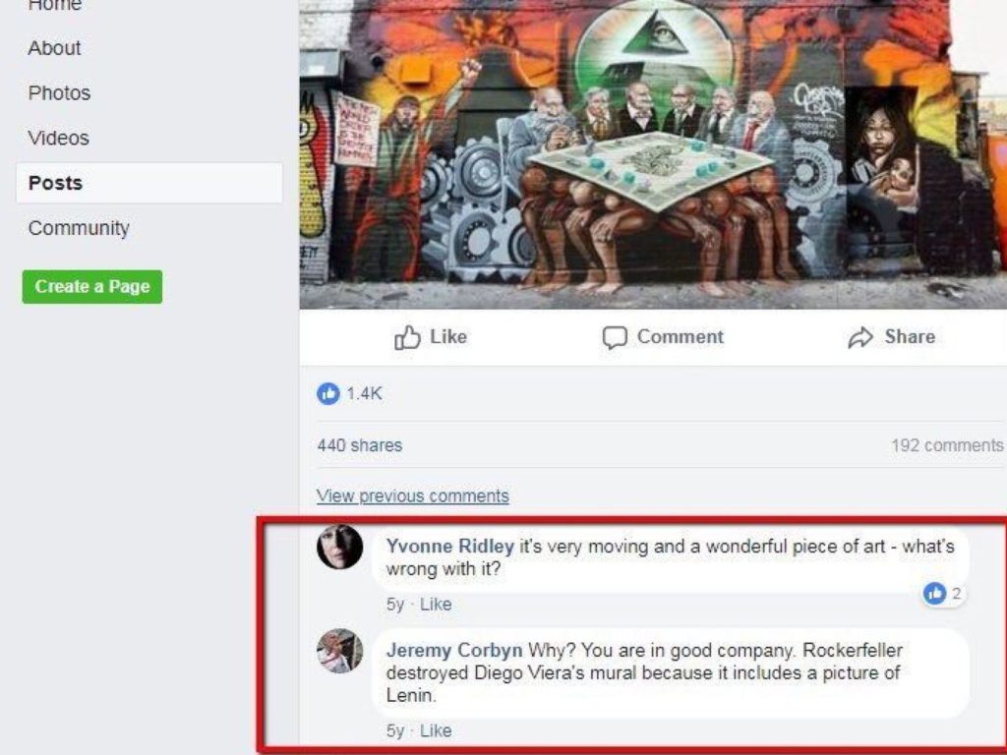The width and height of the screenshot is (1007, 755).
Task: Click the green Create a Page button
Action: pos(92,286)
